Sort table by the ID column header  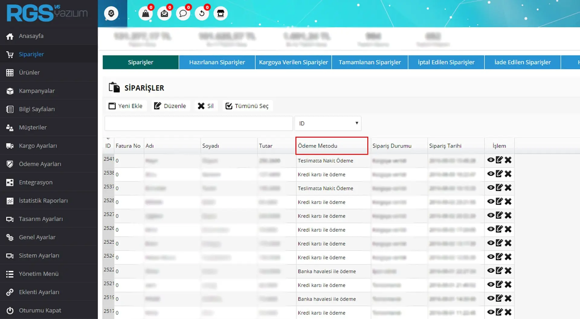tap(108, 146)
